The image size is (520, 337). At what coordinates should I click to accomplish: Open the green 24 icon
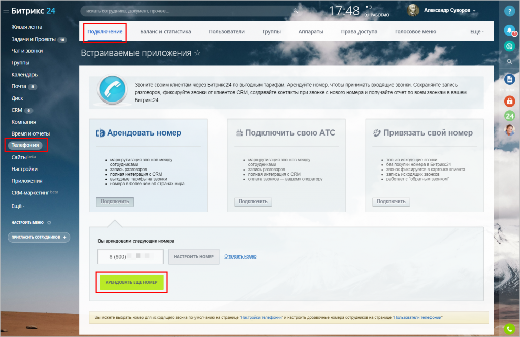tap(509, 116)
